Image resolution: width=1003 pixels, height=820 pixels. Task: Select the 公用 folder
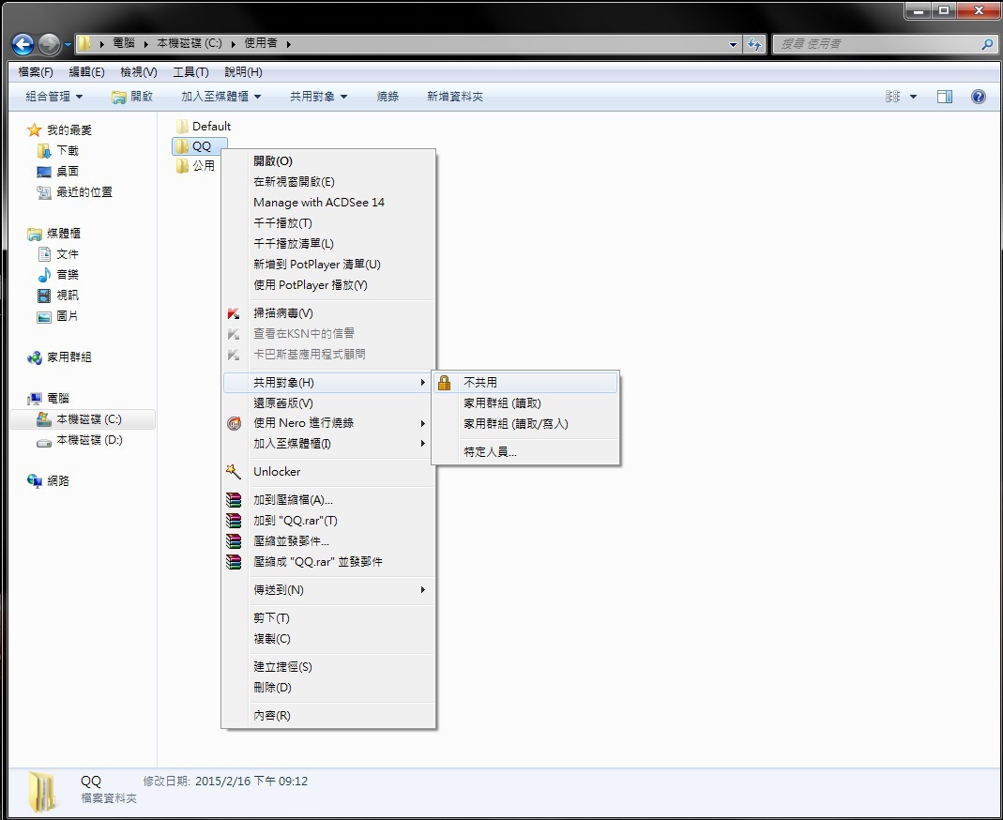tap(196, 166)
